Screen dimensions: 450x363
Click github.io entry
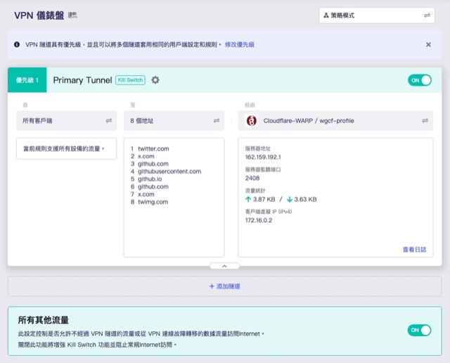[x=150, y=179]
